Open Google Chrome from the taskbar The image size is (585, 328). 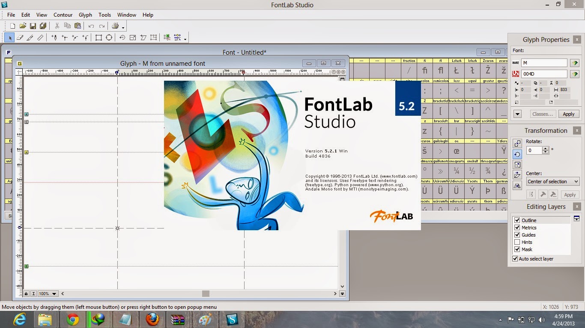point(73,319)
